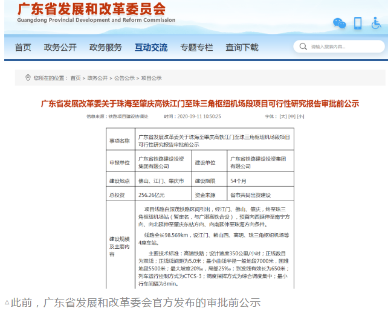Image resolution: width=388 pixels, height=314 pixels.
Task: Click the 信息来源 source text
Action: click(x=117, y=117)
